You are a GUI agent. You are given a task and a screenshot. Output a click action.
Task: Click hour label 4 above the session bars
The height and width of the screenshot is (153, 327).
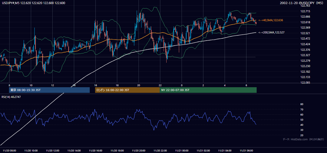coord(225,85)
